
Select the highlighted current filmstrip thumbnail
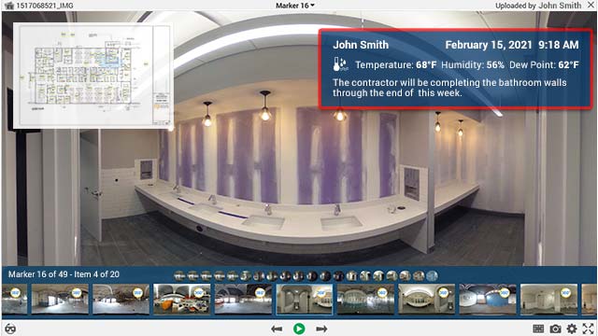pyautogui.click(x=305, y=299)
